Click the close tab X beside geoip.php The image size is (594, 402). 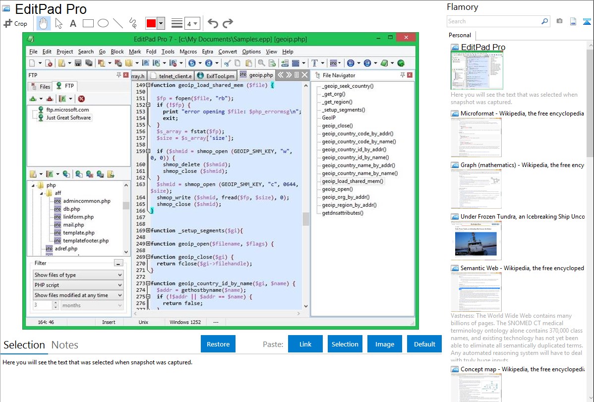(x=304, y=75)
